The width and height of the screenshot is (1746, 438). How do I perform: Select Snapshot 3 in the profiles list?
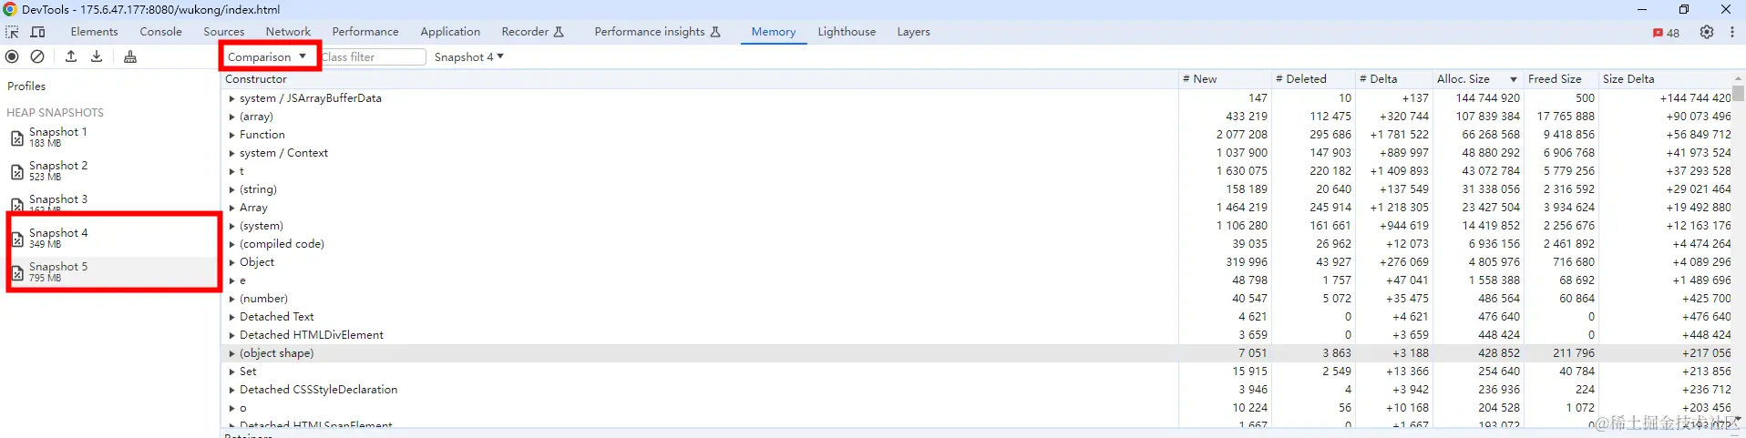pyautogui.click(x=111, y=204)
